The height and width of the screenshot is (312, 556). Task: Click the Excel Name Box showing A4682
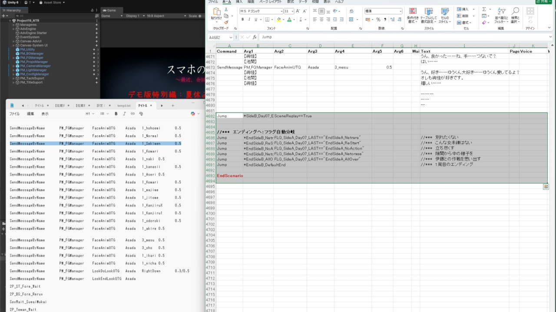tap(218, 37)
